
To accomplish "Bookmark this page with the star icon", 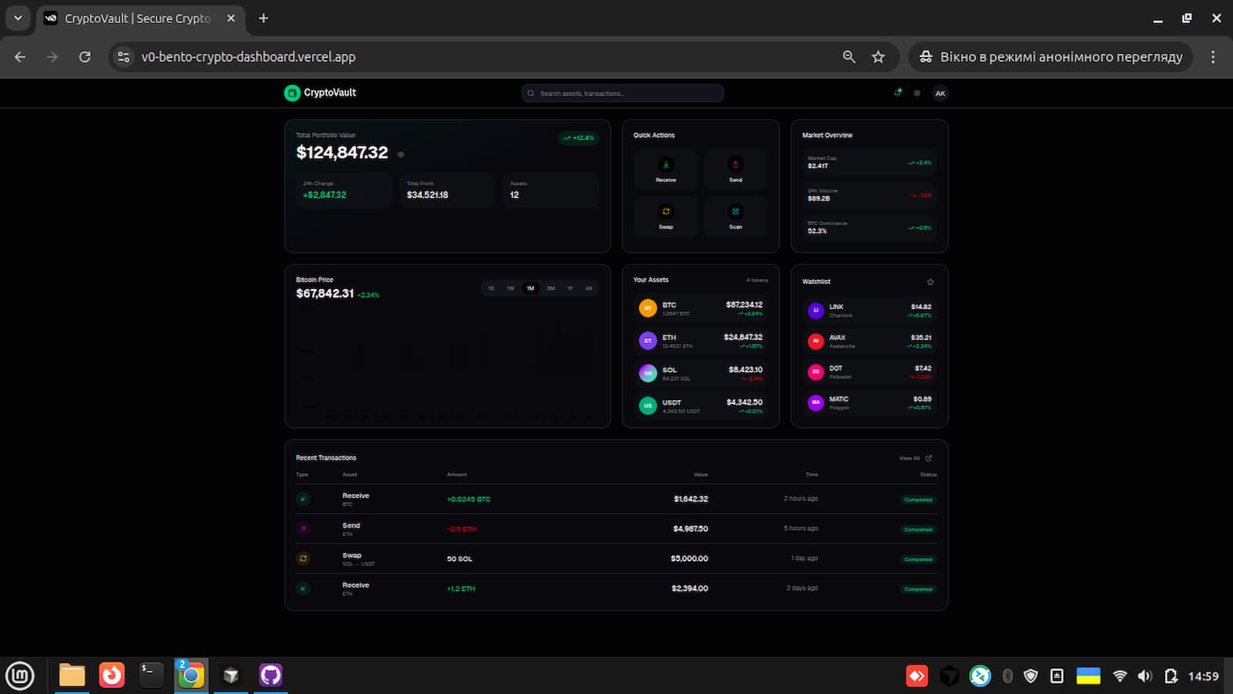I will pos(878,57).
